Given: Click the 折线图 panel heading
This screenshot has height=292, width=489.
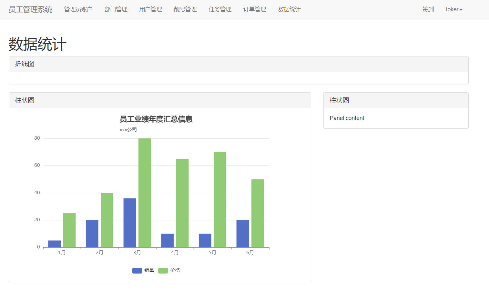Looking at the screenshot, I should pyautogui.click(x=239, y=64).
